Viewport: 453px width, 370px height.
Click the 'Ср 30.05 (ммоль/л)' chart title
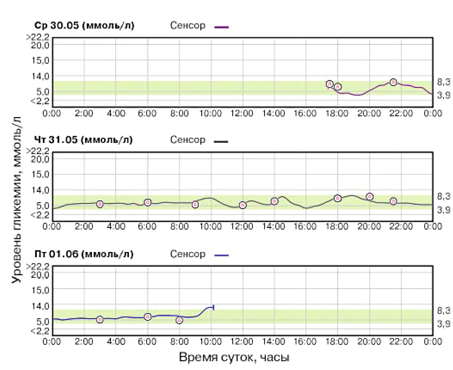pos(84,26)
